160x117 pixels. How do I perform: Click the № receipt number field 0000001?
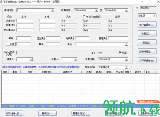tap(148, 8)
